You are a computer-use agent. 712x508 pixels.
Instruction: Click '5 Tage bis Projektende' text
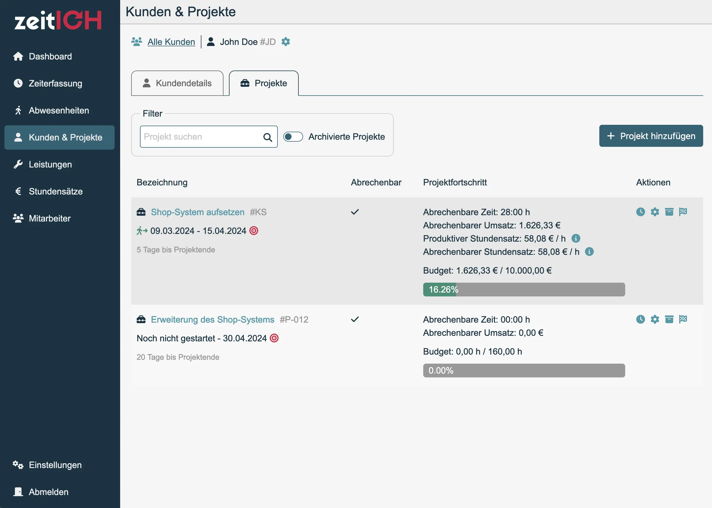176,250
